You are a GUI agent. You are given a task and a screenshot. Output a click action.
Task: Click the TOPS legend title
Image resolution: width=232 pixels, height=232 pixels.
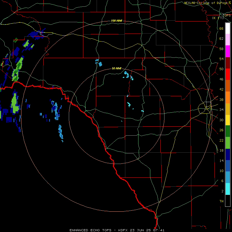coord(227,15)
